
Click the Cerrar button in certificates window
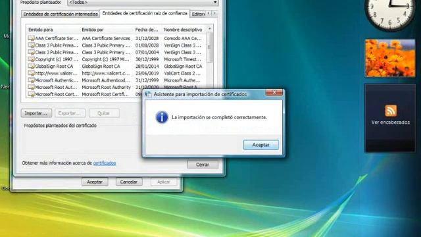(203, 165)
